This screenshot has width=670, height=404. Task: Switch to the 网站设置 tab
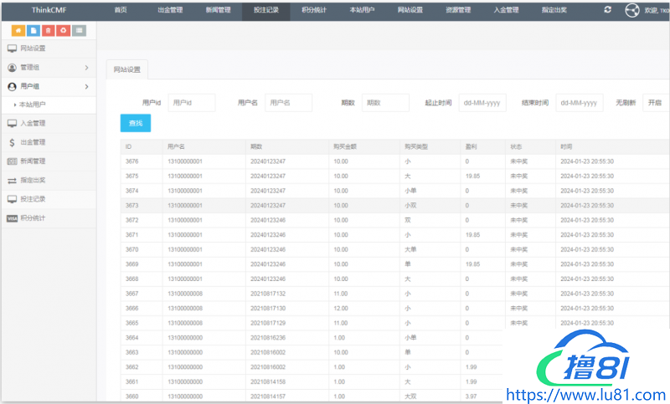127,69
